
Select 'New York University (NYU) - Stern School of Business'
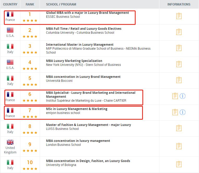click(x=83, y=65)
